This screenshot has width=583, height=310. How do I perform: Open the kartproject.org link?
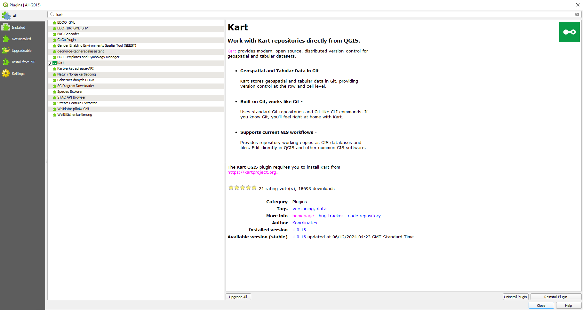(252, 172)
